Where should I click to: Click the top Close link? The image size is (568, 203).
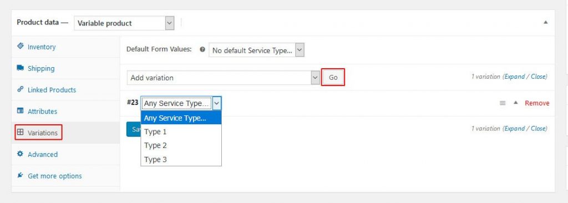click(x=538, y=77)
